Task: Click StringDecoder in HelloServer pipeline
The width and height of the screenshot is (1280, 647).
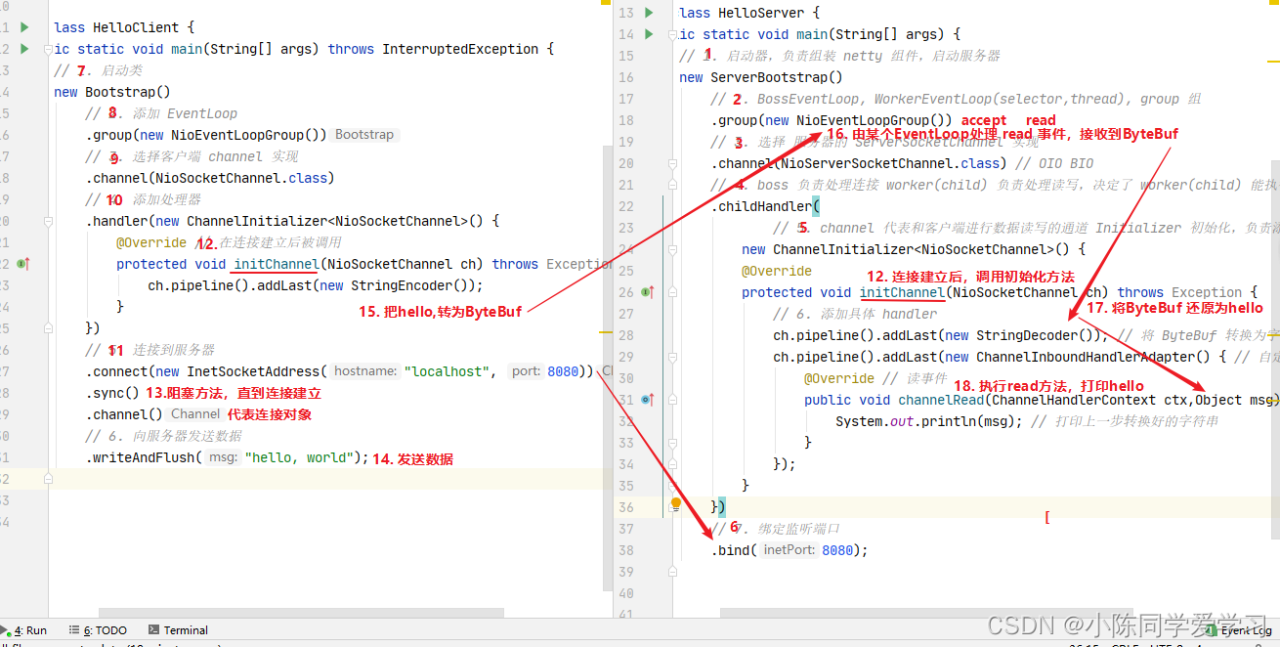Action: (x=1028, y=335)
